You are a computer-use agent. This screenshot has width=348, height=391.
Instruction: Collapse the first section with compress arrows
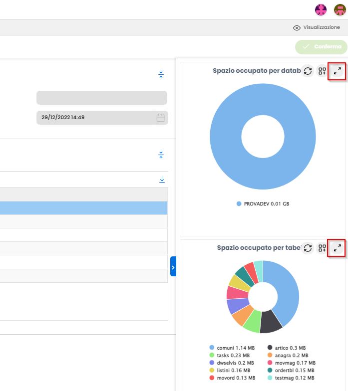[161, 74]
